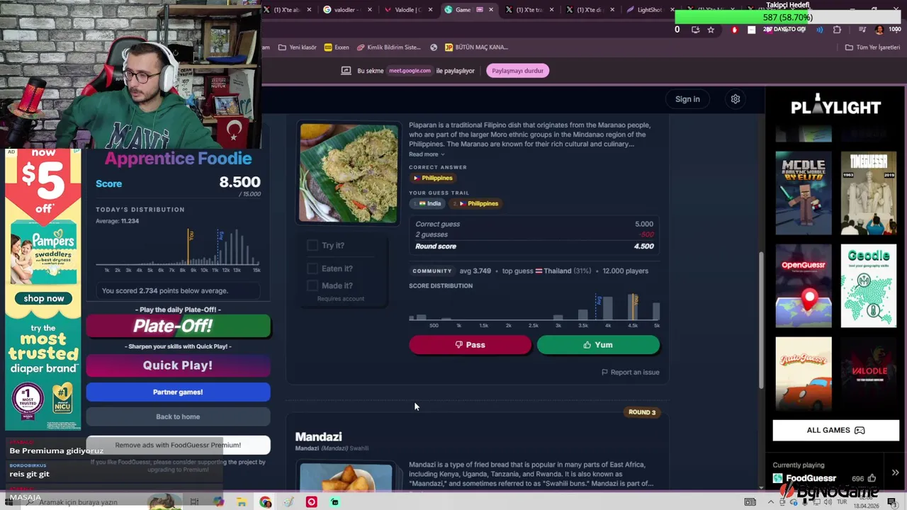Switch to the valodler browser tab
907x510 pixels.
(x=348, y=10)
